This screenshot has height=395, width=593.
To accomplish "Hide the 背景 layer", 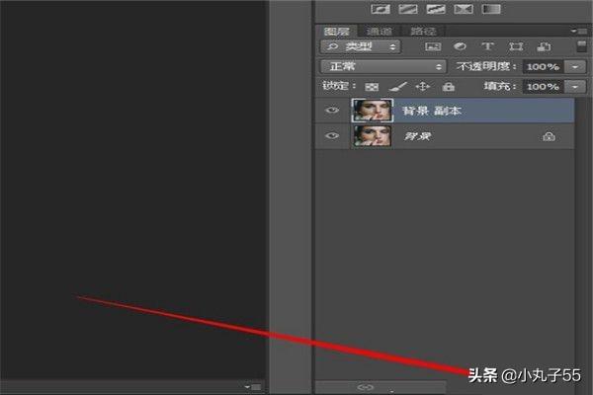I will pos(332,135).
